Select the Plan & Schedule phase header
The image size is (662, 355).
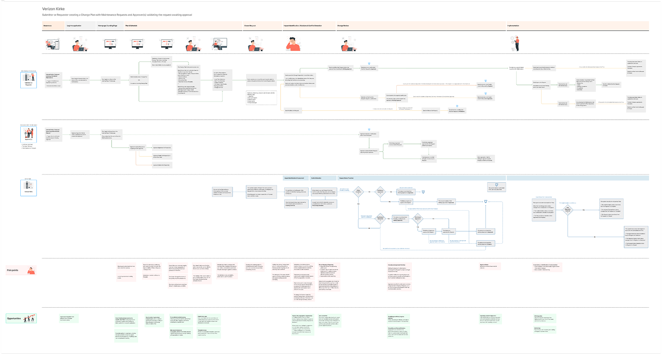tap(184, 26)
